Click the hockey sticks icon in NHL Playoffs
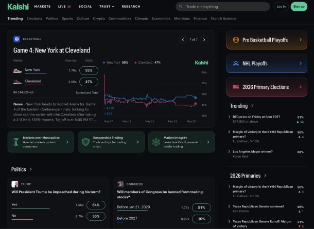 coord(236,63)
